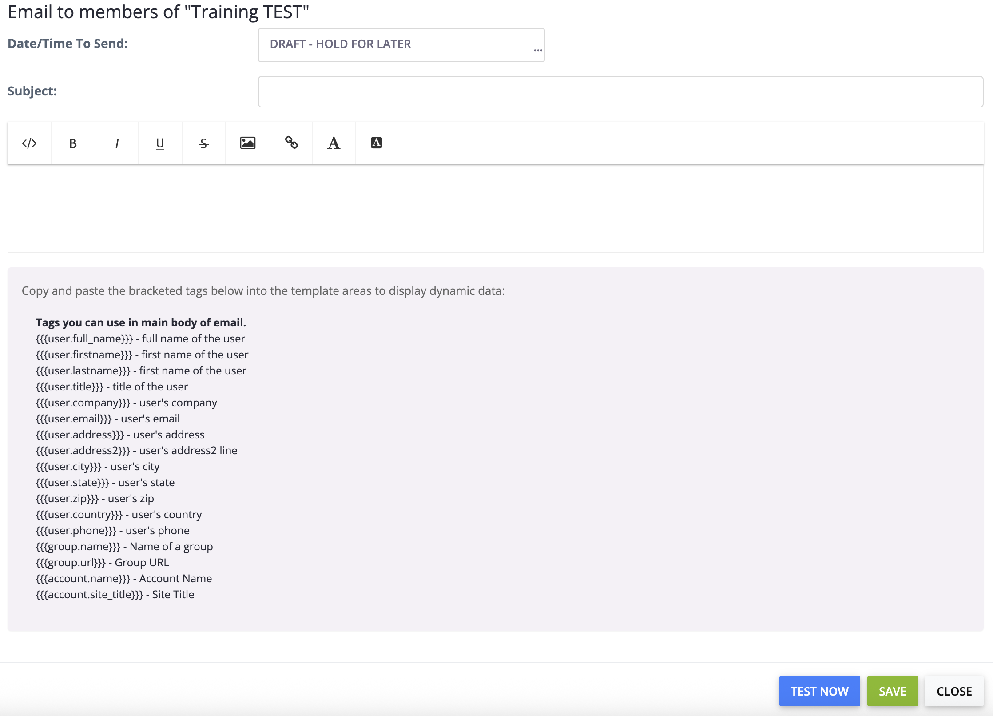Insert a hyperlink
This screenshot has width=993, height=716.
(291, 143)
